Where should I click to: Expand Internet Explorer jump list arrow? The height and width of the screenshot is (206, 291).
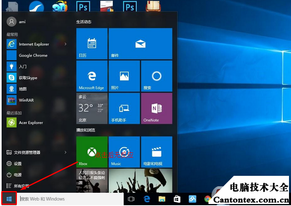pyautogui.click(x=65, y=44)
